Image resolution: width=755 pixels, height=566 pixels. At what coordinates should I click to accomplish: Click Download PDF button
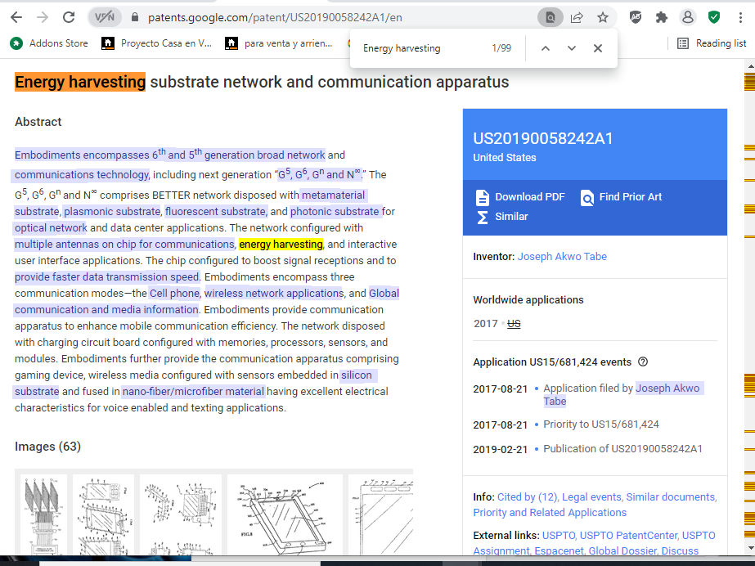tap(520, 197)
